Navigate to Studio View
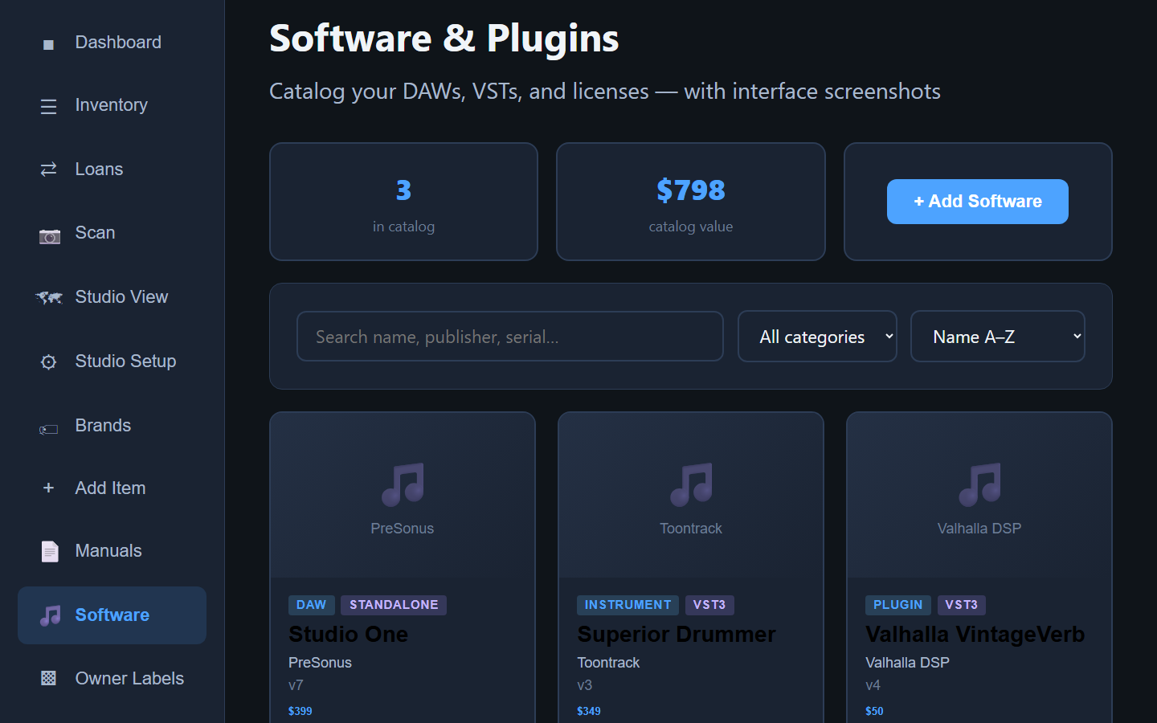 [x=112, y=296]
